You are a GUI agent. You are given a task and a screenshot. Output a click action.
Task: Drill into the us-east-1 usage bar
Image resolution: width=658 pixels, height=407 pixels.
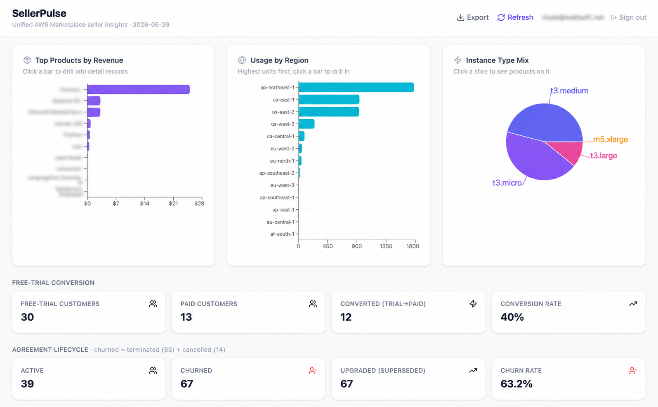pyautogui.click(x=329, y=99)
